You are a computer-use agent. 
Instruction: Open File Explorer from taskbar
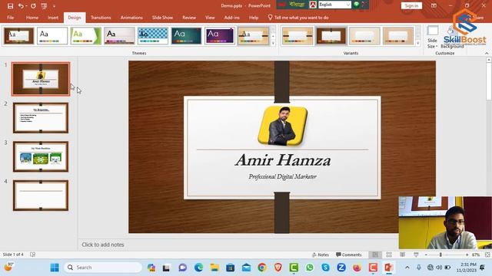click(214, 268)
